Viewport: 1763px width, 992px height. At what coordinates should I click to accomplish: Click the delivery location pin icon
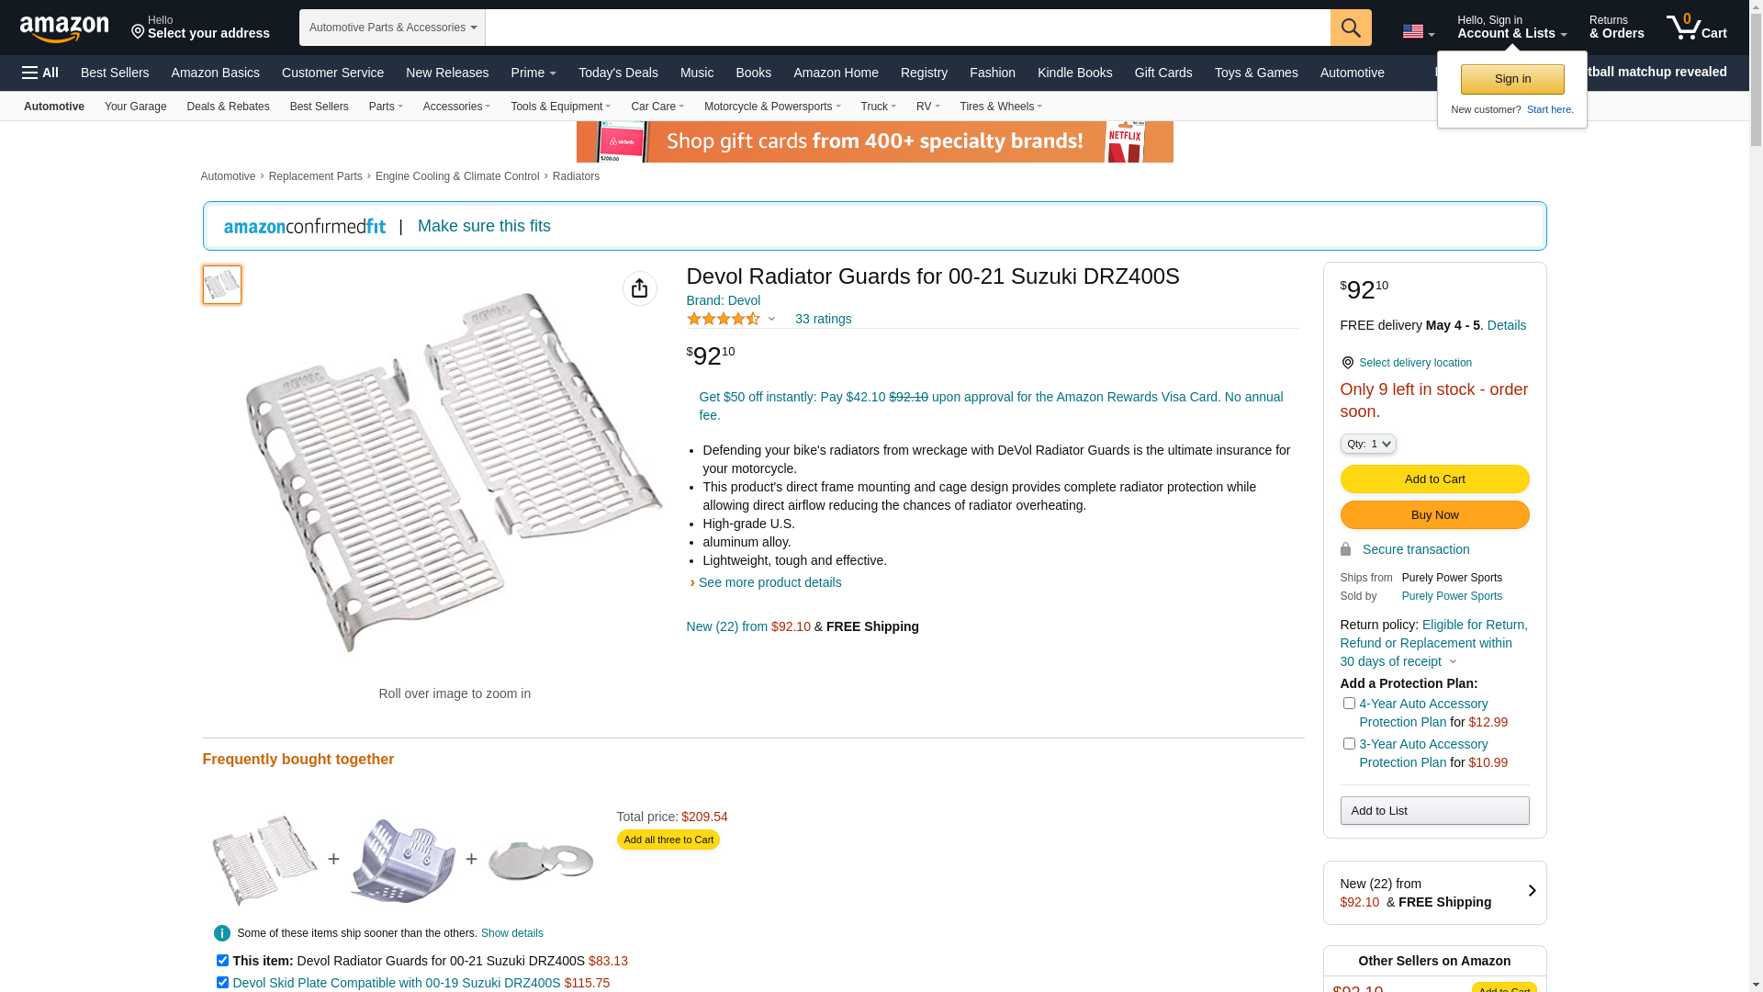point(1347,364)
